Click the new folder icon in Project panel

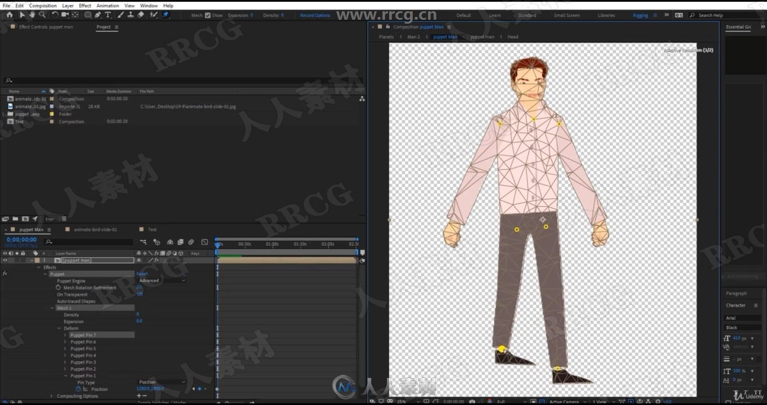16,219
